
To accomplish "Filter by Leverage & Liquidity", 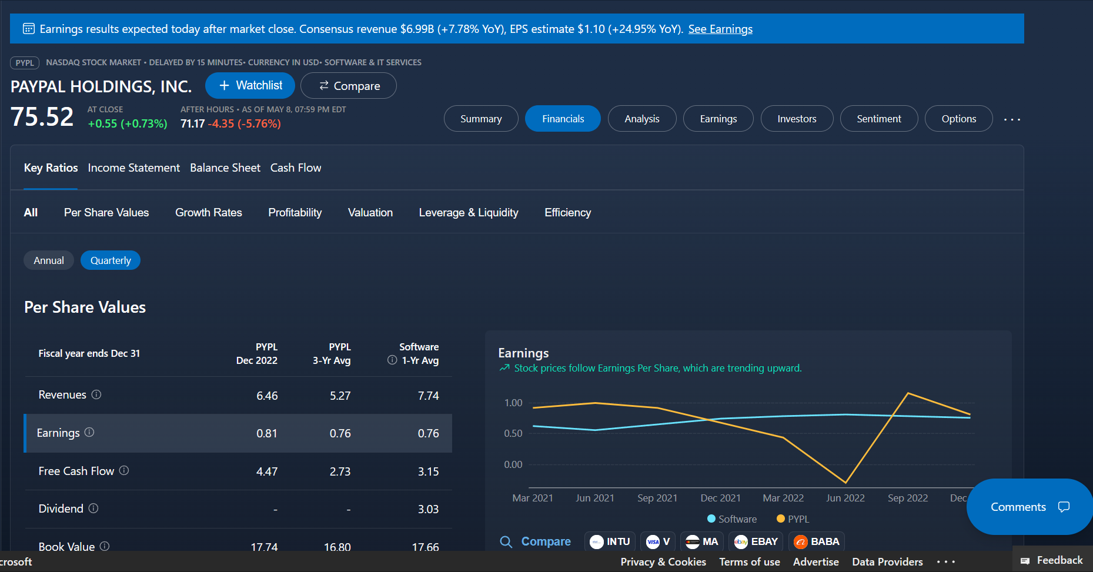I will (x=469, y=213).
